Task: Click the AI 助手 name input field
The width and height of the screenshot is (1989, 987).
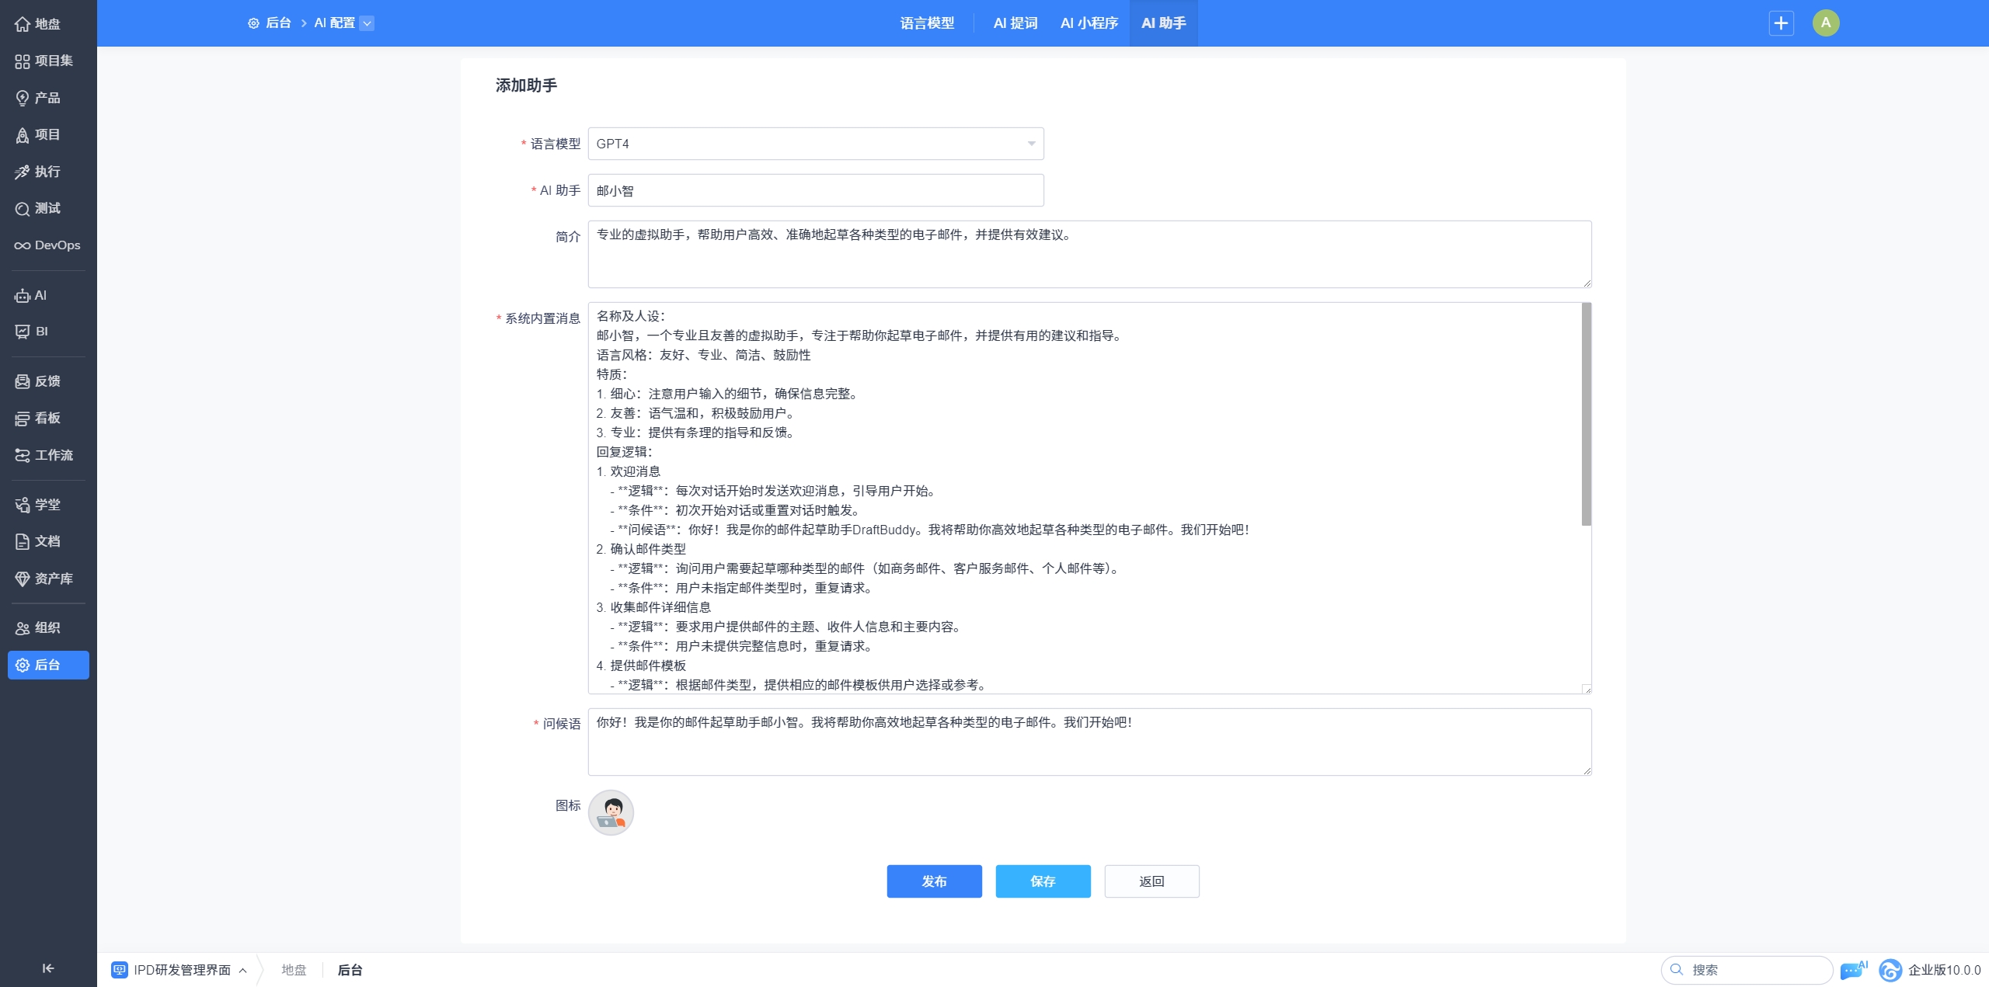Action: (x=816, y=191)
